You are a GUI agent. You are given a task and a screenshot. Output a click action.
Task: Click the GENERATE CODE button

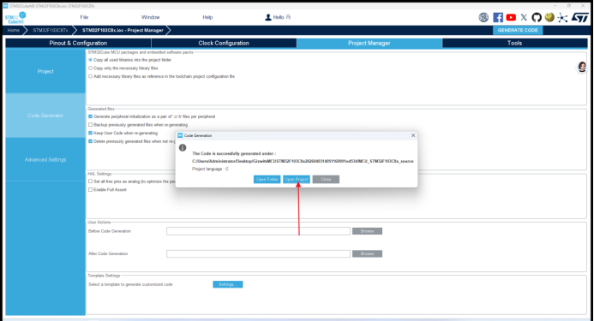pos(518,30)
